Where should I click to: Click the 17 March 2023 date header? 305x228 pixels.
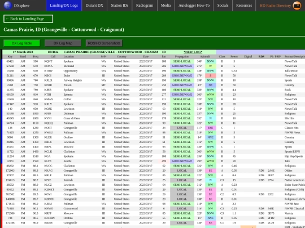[x=23, y=52]
